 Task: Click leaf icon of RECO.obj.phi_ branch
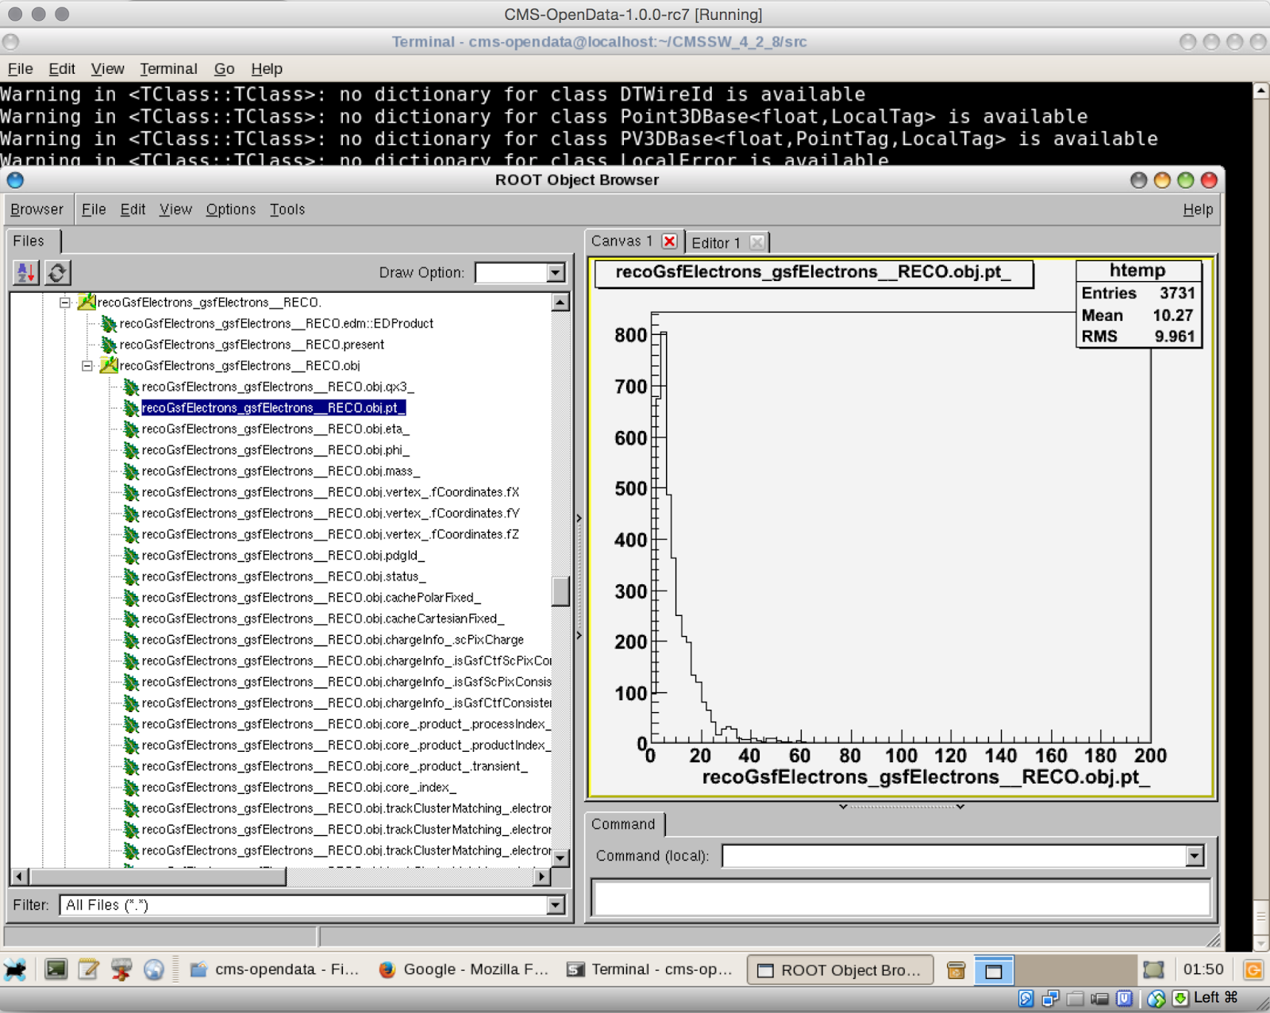131,450
